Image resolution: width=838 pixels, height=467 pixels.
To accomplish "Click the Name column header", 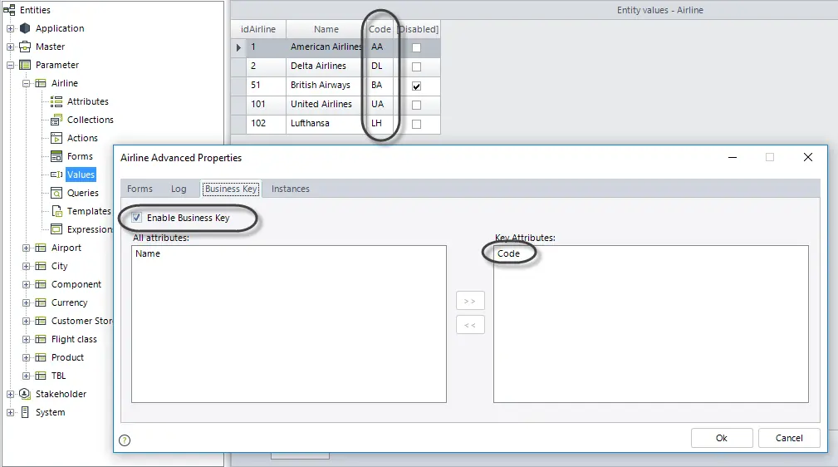I will point(326,29).
